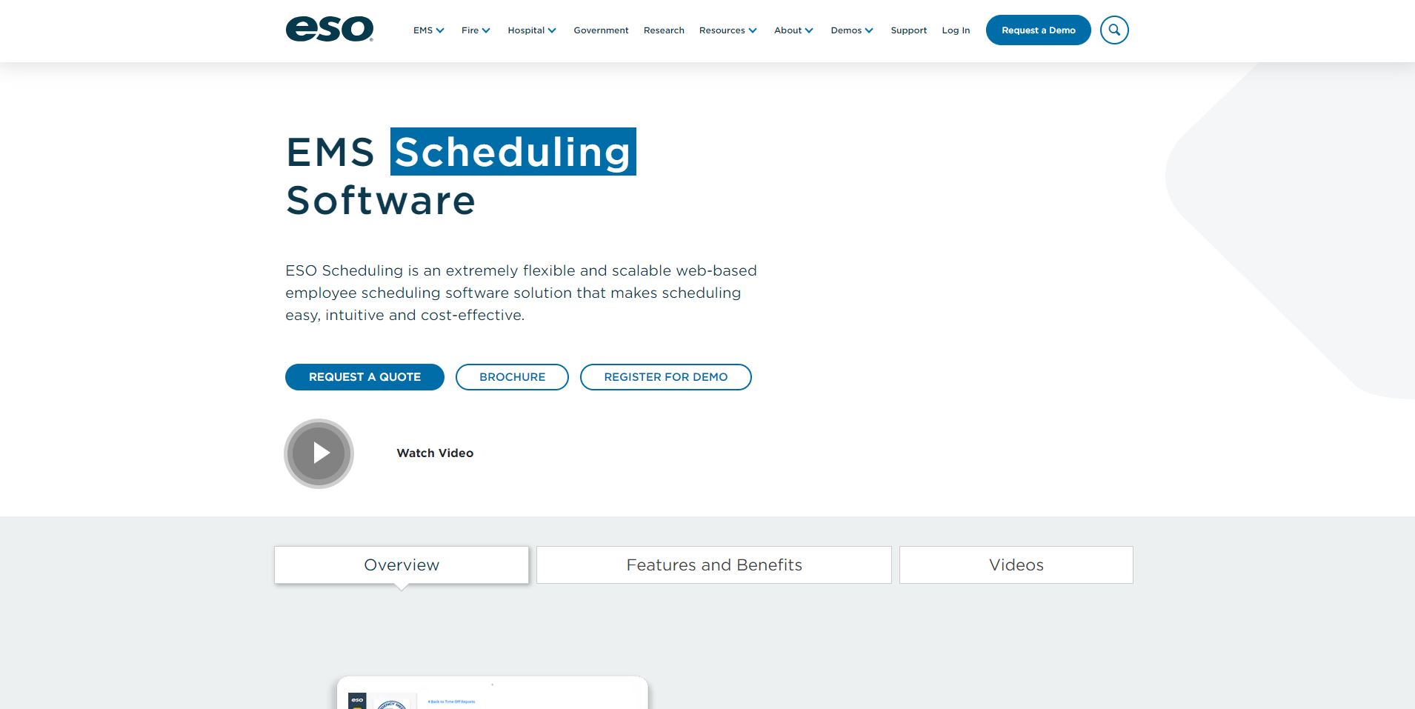
Task: Click the highlighted Scheduling heading word
Action: 513,152
